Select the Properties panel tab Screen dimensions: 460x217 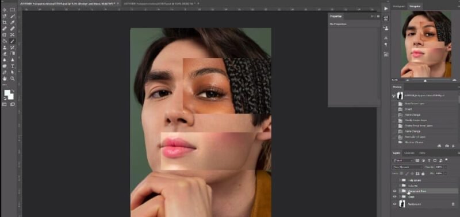(336, 17)
